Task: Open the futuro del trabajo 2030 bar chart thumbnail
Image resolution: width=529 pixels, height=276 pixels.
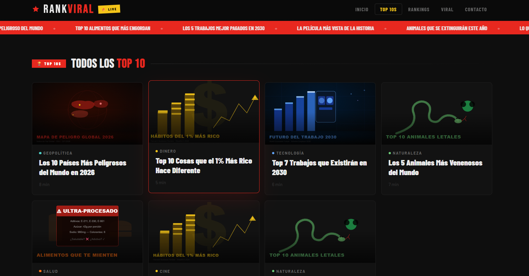Action: click(x=320, y=113)
